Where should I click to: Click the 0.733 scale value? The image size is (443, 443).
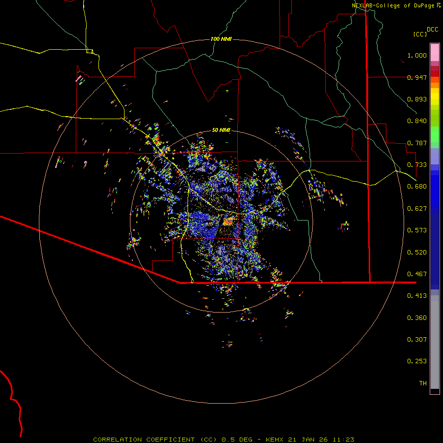coord(417,165)
